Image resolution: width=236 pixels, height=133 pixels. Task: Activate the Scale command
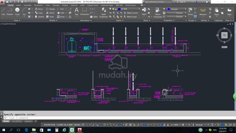tap(50, 17)
